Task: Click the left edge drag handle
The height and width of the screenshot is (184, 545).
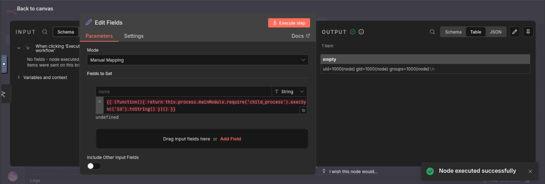Action: click(4, 64)
